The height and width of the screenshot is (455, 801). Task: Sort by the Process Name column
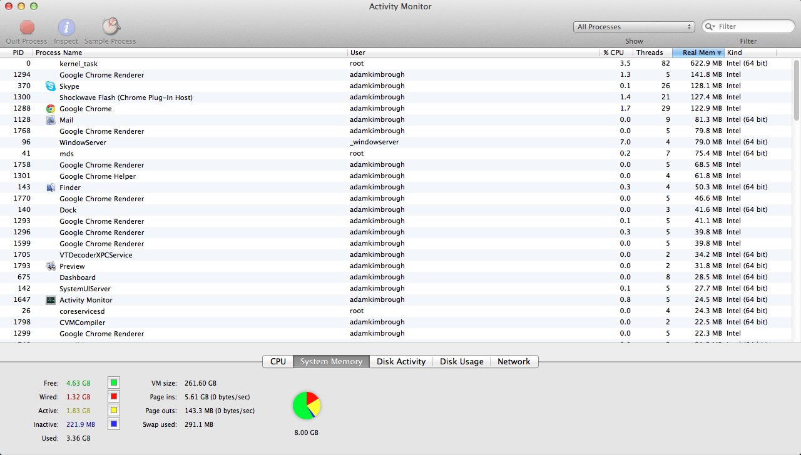190,52
